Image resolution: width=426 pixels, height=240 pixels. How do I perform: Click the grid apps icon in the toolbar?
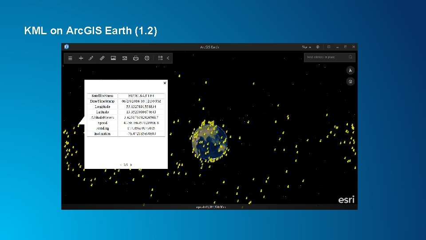click(160, 58)
